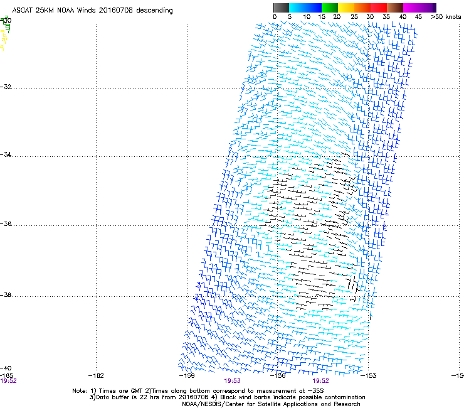Click the "-34" latitude axis label

(6, 154)
